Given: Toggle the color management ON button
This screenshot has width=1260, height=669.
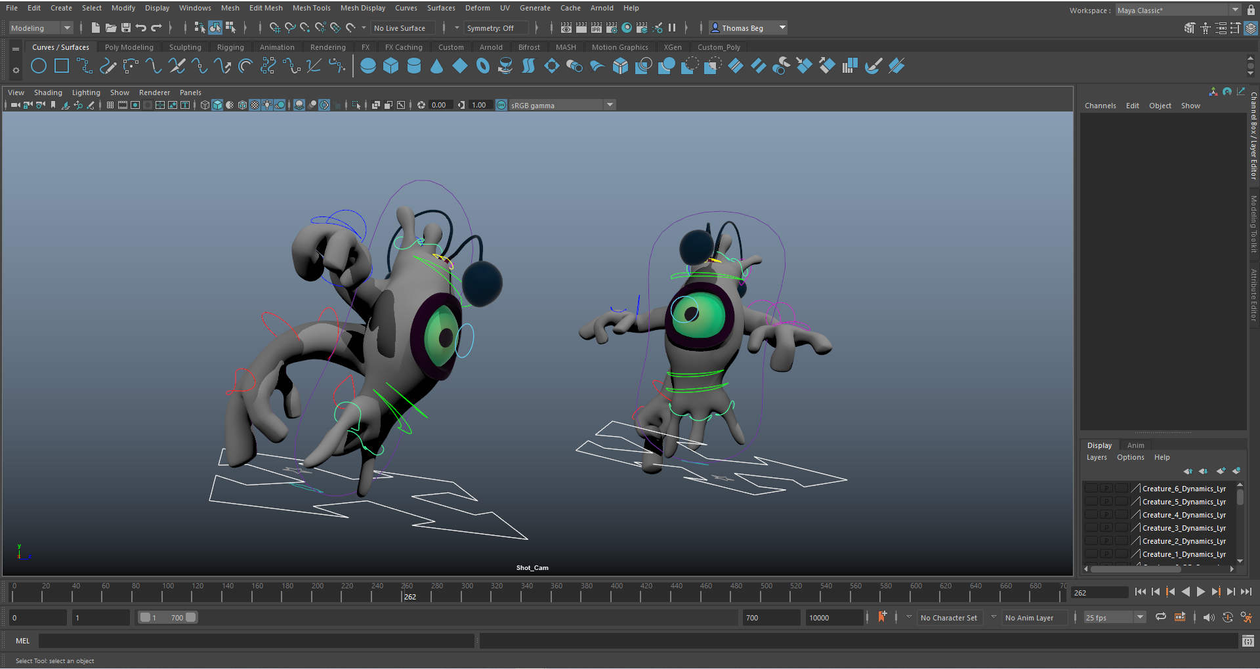Looking at the screenshot, I should [501, 105].
